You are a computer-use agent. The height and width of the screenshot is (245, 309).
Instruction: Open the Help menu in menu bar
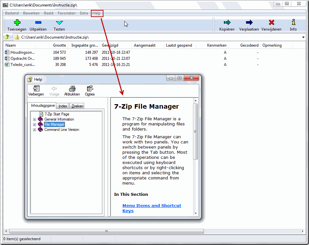(97, 13)
